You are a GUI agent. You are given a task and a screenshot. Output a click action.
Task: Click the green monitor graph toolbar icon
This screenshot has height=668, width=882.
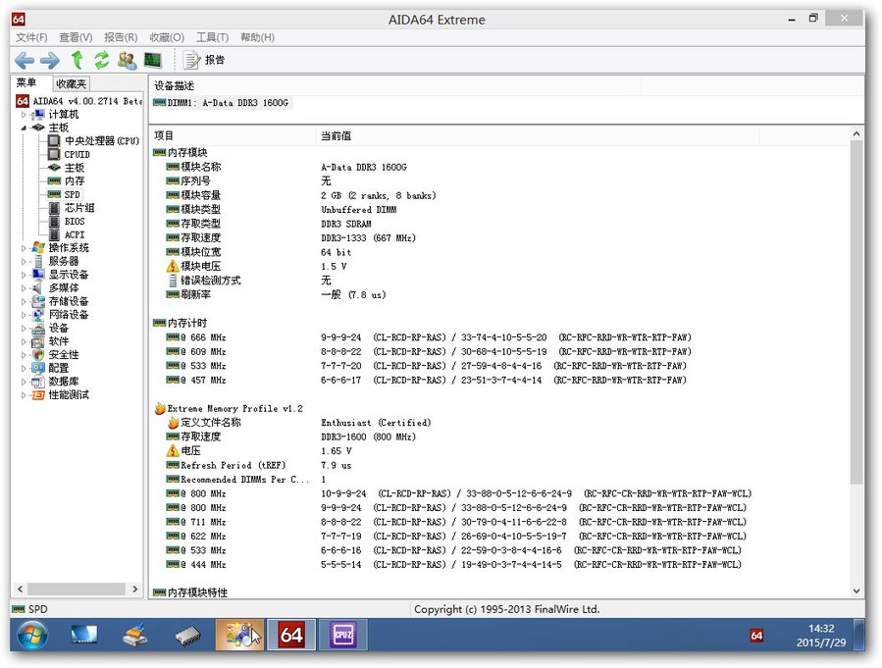coord(152,60)
